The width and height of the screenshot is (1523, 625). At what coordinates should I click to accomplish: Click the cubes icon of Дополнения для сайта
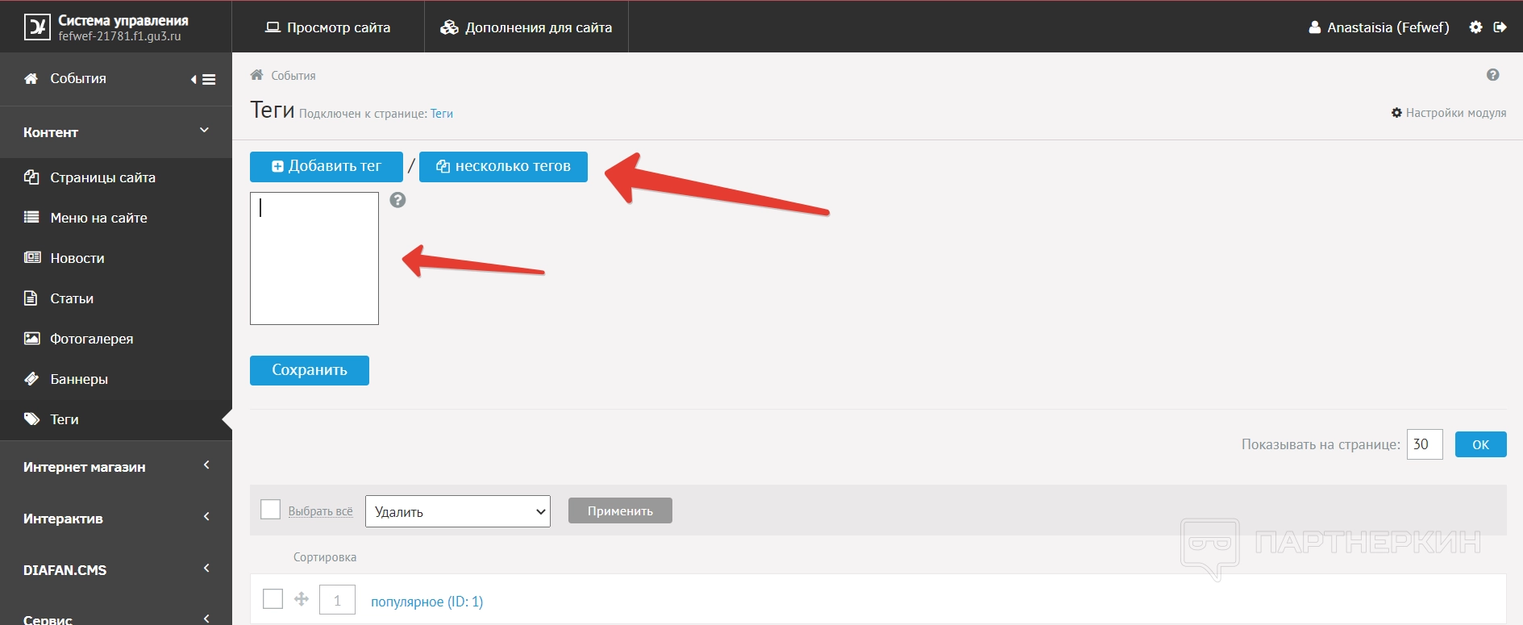coord(449,27)
